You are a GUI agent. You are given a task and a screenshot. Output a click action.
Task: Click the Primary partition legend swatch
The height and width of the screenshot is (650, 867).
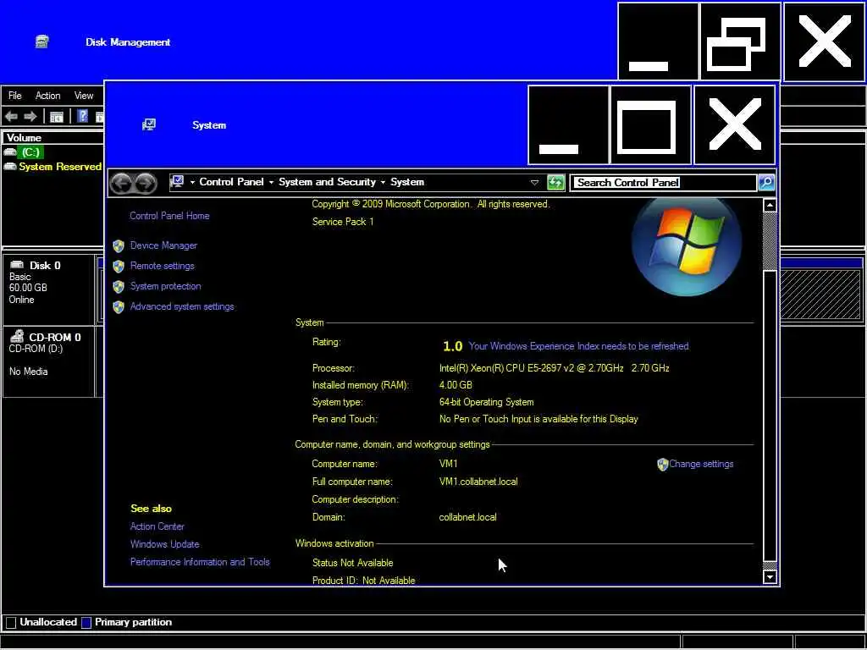[x=86, y=622]
